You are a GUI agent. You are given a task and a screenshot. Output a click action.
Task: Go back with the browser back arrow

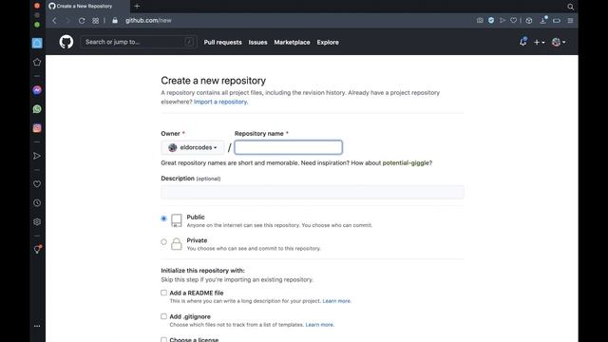click(55, 21)
